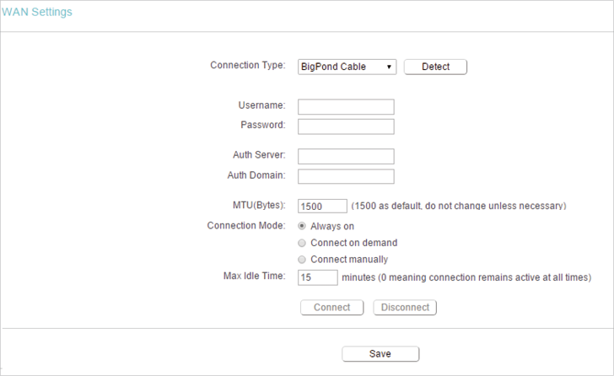Focus the Username input field
Screen dimensions: 614x376
click(x=346, y=107)
